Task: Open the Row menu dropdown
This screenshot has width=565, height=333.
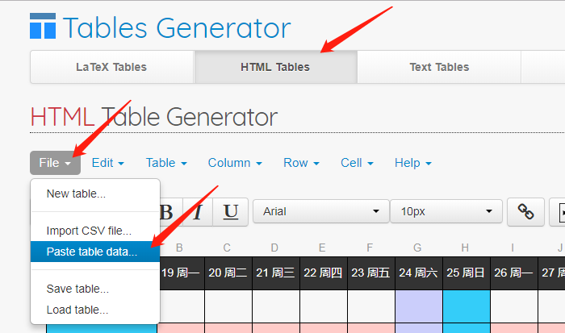Action: point(301,163)
